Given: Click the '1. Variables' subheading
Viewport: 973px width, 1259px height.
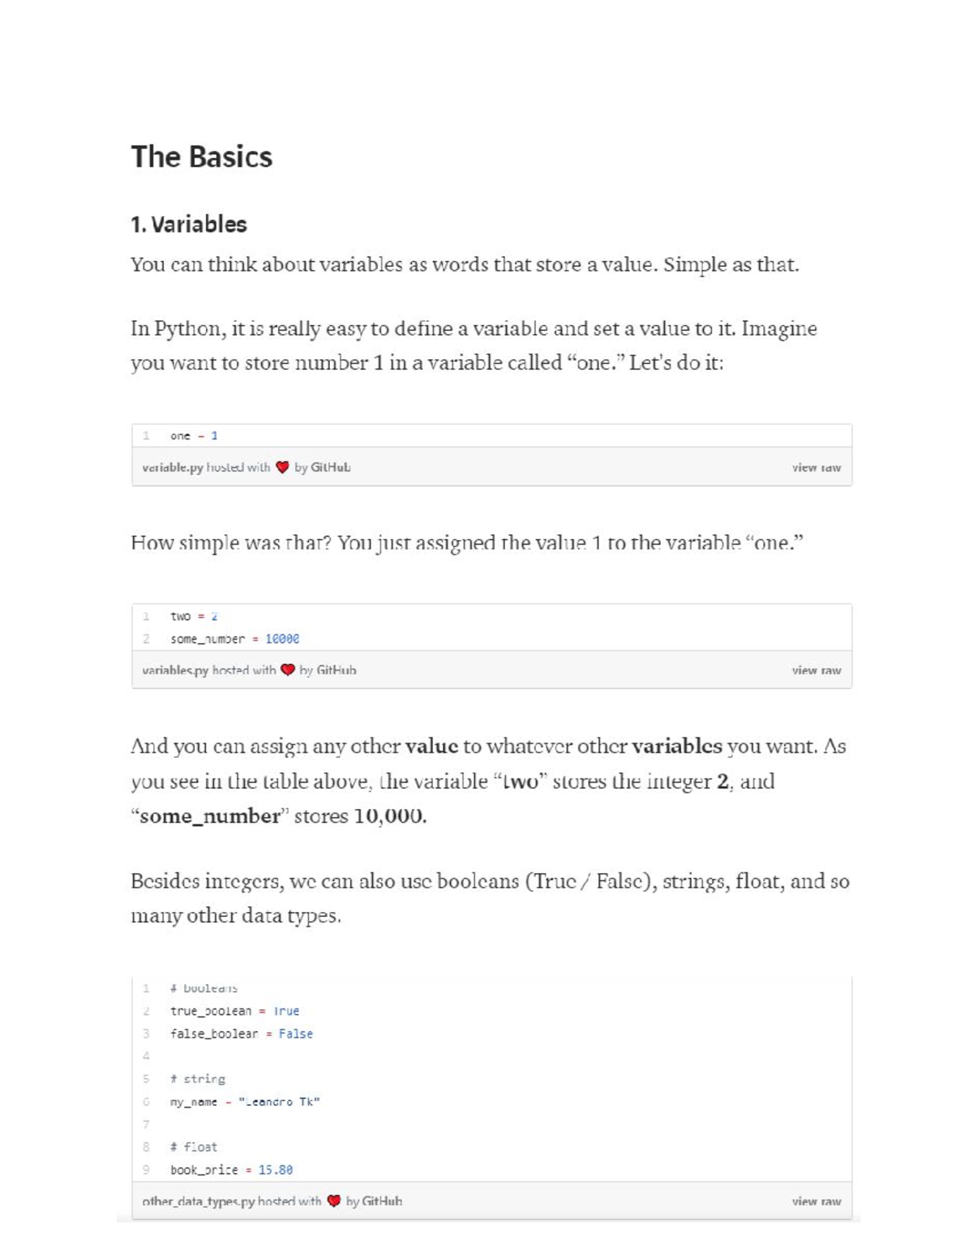Looking at the screenshot, I should [x=189, y=225].
